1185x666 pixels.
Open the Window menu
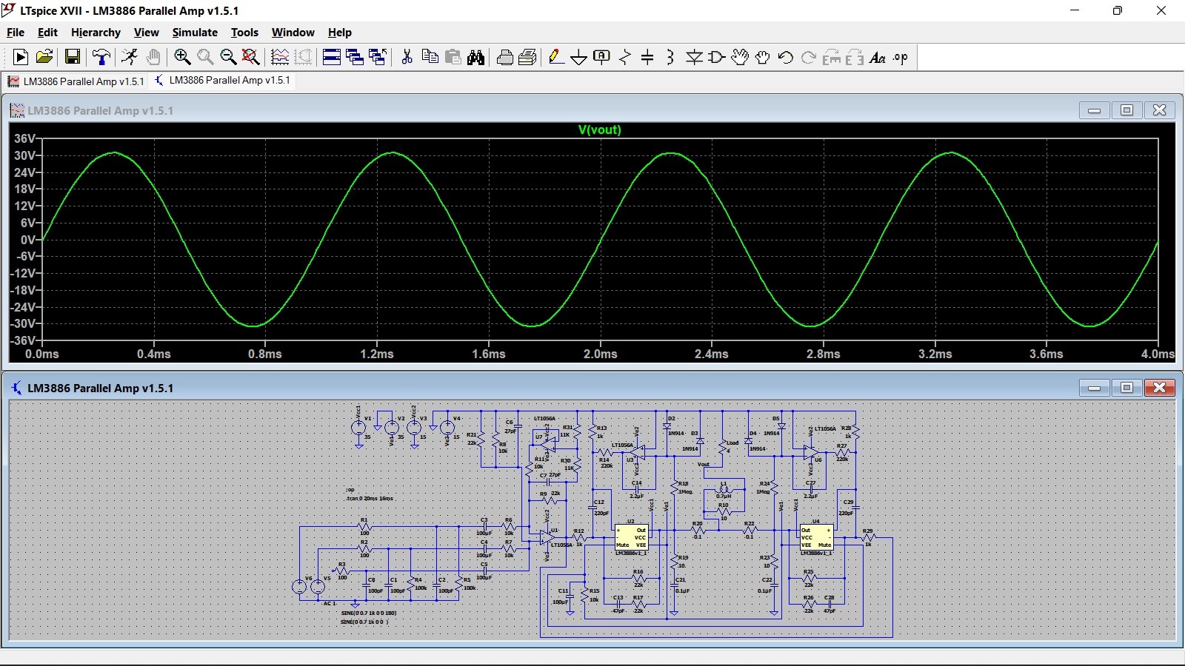tap(293, 33)
